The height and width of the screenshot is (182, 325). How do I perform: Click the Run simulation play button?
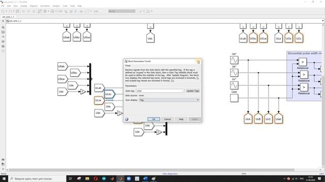(71, 11)
